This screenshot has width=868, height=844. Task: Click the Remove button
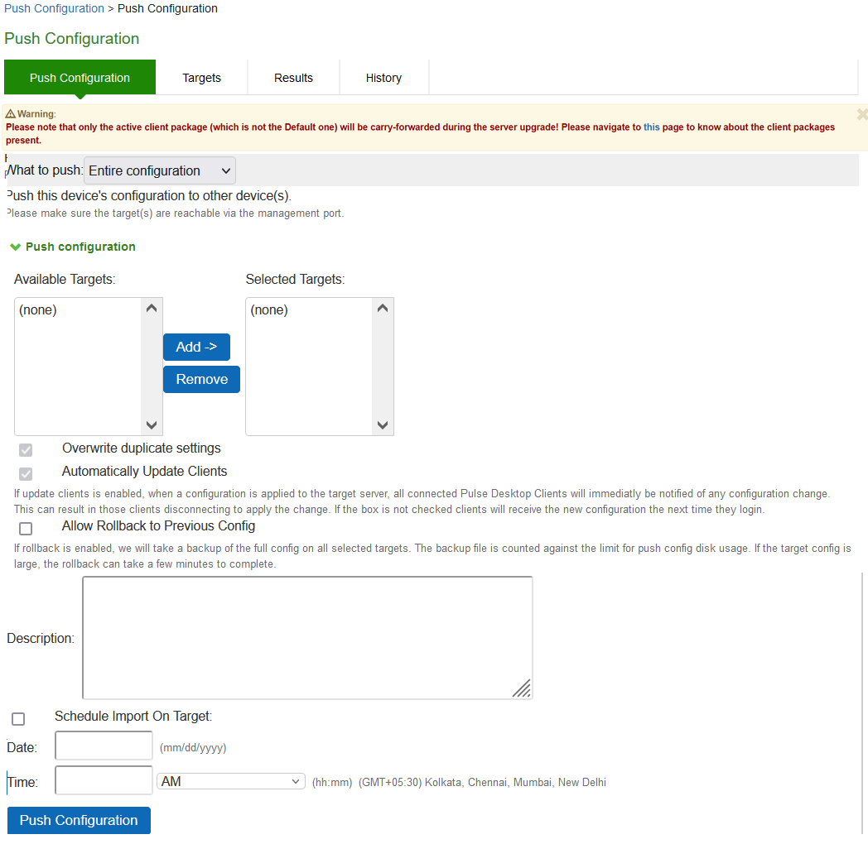[x=201, y=380]
